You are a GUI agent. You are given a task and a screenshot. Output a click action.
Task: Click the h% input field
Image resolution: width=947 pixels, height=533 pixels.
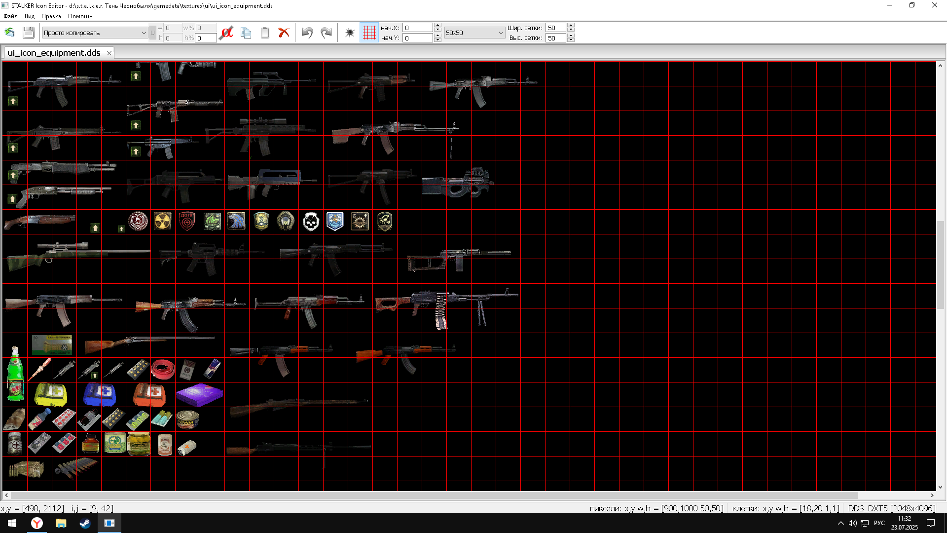coord(206,38)
